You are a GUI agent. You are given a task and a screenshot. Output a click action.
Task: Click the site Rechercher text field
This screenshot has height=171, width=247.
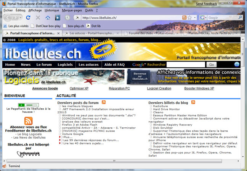186,65
